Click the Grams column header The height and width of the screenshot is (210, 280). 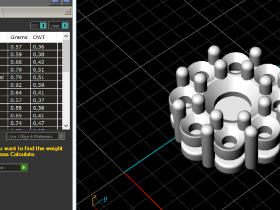pos(19,37)
